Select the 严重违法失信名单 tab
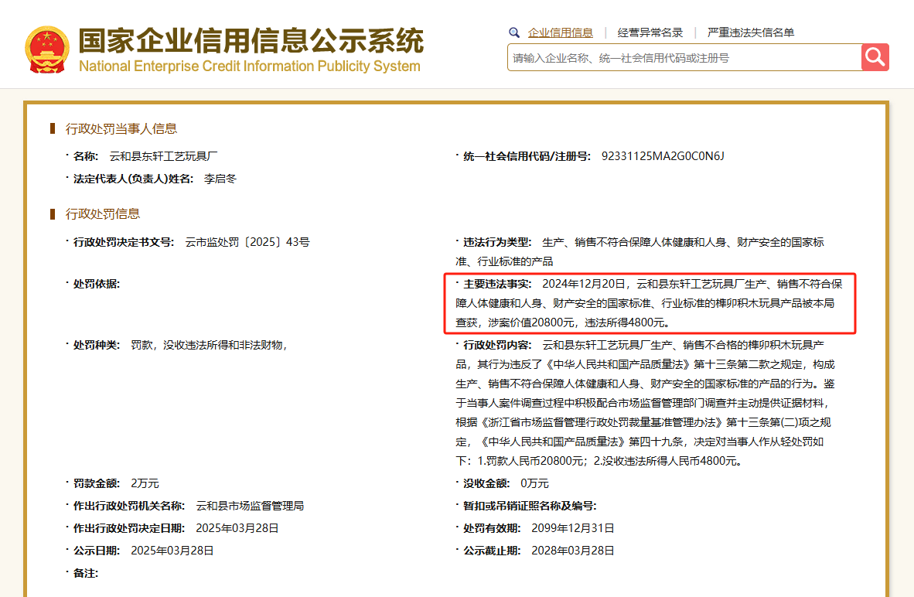This screenshot has width=914, height=597. (751, 32)
